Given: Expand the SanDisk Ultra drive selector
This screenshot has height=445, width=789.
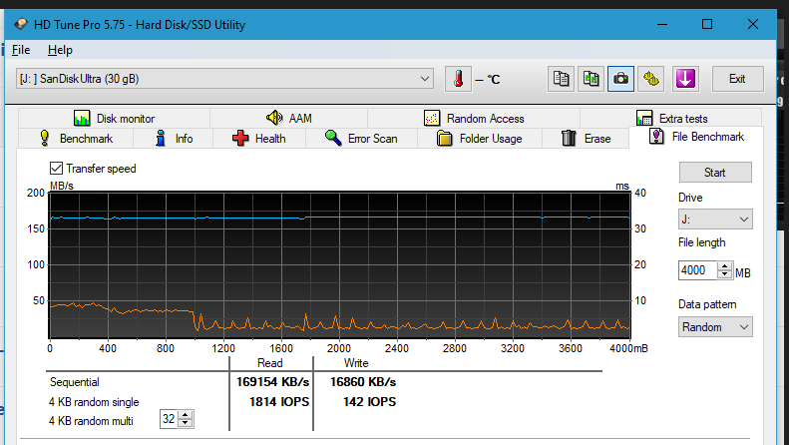Looking at the screenshot, I should pyautogui.click(x=224, y=79).
